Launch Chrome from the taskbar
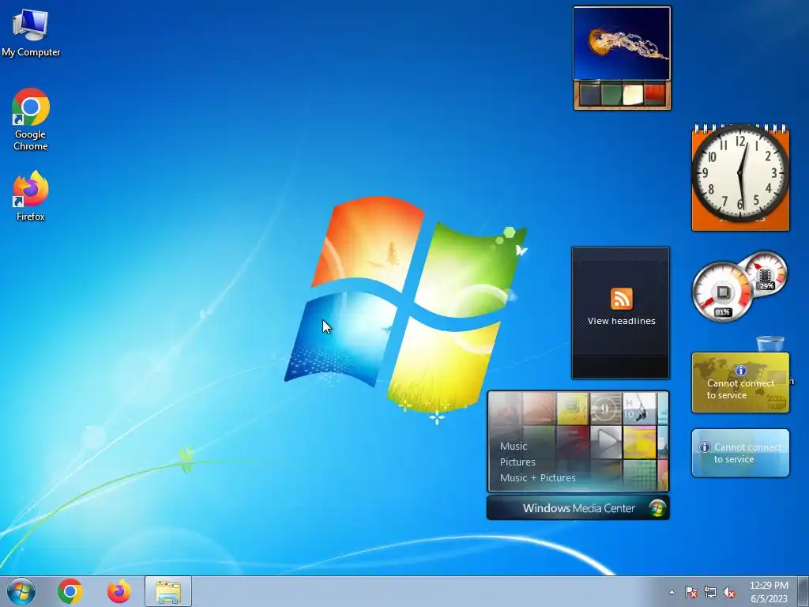Viewport: 809px width, 607px height. 70,591
